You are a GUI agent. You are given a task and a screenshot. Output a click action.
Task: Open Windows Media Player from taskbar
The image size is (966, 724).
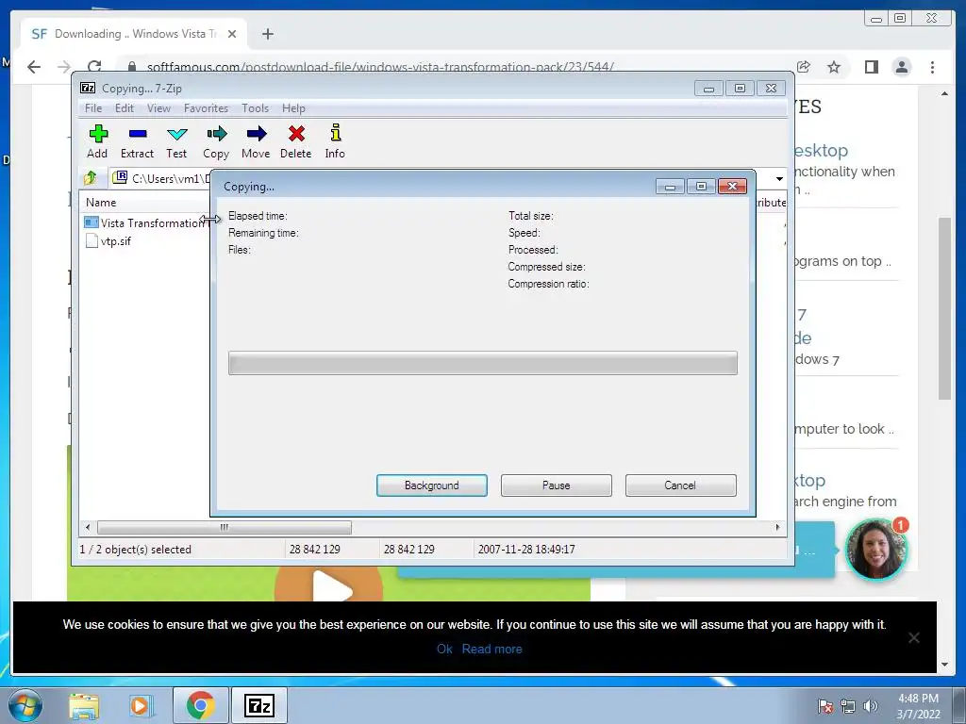(x=141, y=705)
